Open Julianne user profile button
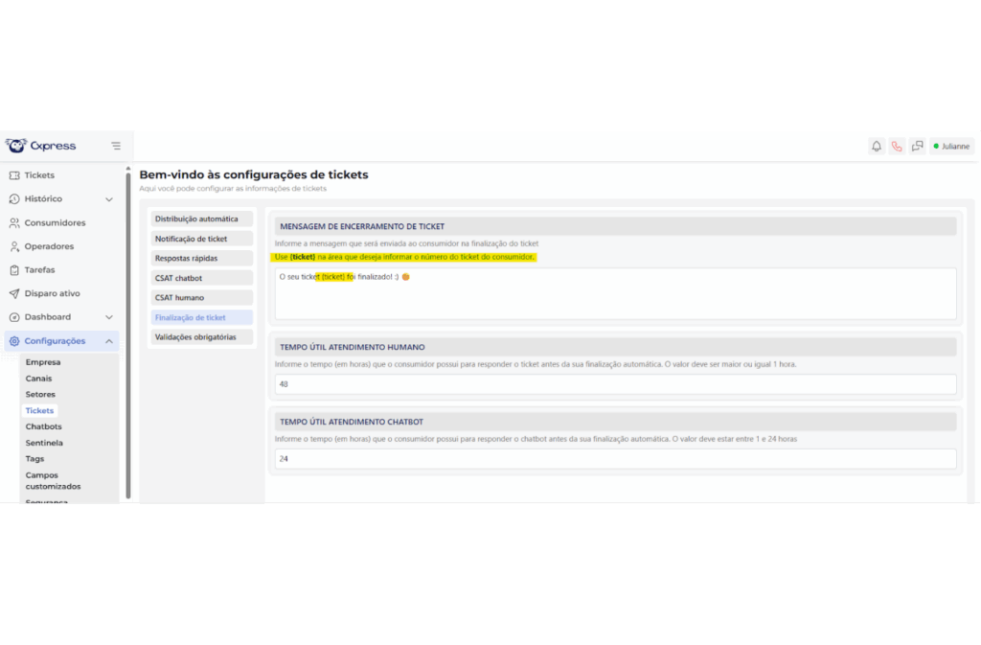Screen dimensions: 981x645 tap(951, 147)
